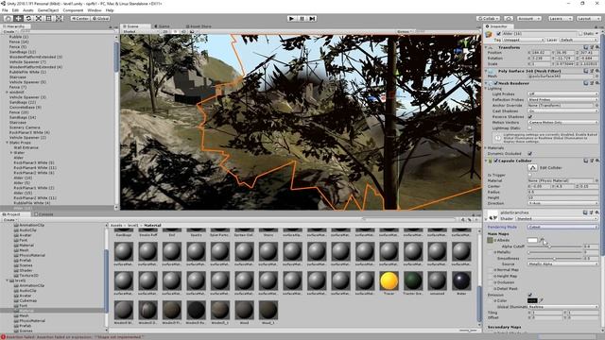The height and width of the screenshot is (340, 605).
Task: Open the Component menu
Action: pos(73,10)
